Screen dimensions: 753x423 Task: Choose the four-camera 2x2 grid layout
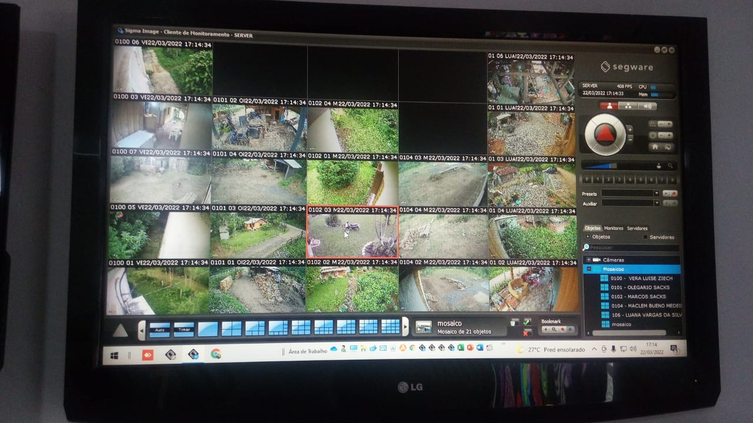click(x=231, y=328)
